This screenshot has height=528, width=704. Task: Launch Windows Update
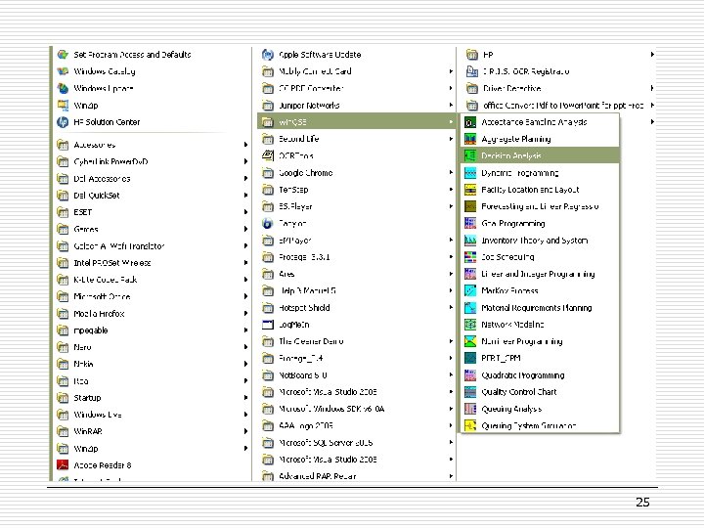[x=104, y=88]
